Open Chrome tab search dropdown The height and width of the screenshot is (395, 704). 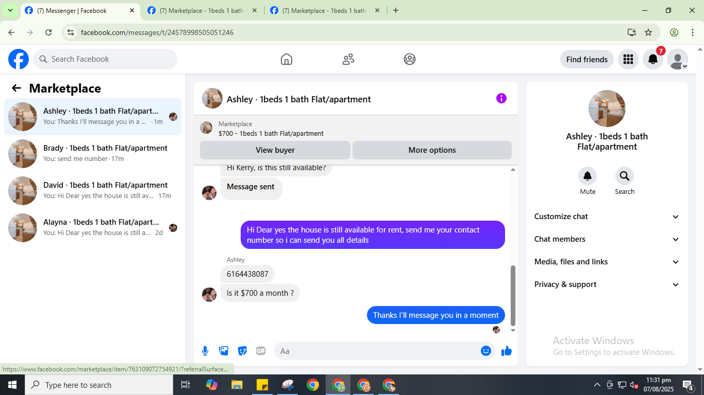click(10, 10)
